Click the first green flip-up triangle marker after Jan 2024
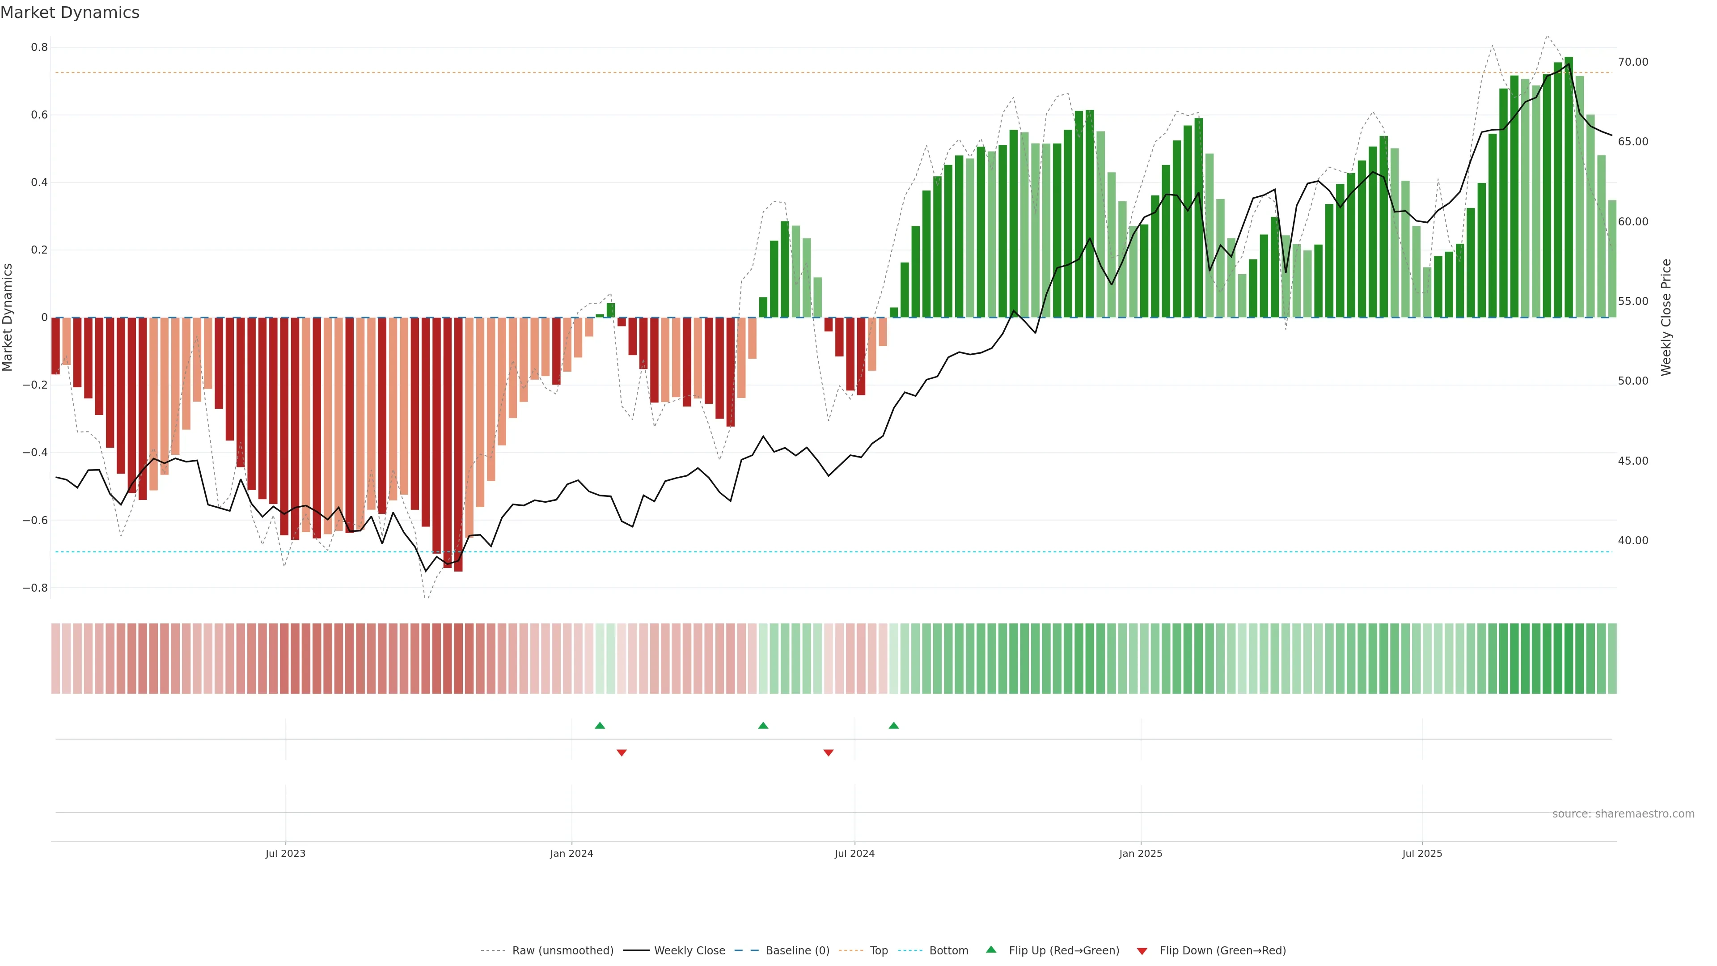1717x966 pixels. point(600,725)
